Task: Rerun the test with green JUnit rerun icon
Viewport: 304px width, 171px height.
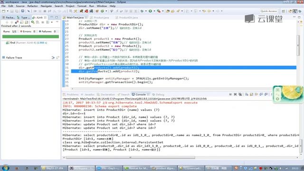Action: pos(33,22)
